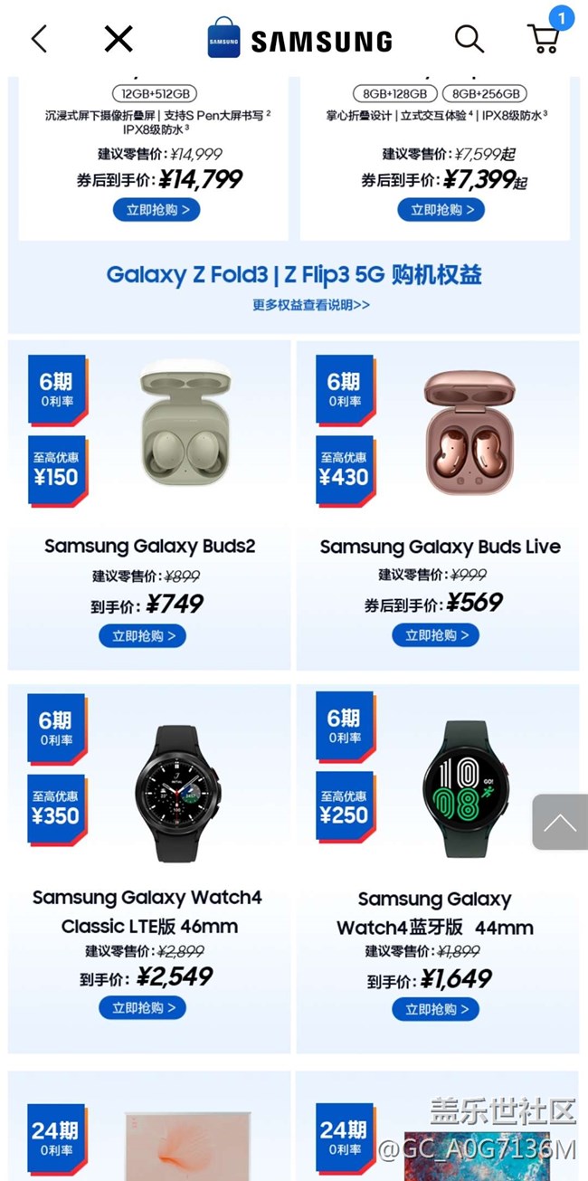Tap 立即抢购 for Watch4 蓝牙版 44mm
This screenshot has height=1181, width=588.
[436, 1009]
